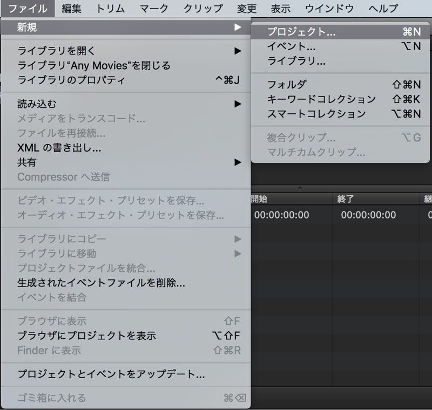Click ライブラリ... in the new submenu
Viewport: 432px width, 410px height.
296,61
